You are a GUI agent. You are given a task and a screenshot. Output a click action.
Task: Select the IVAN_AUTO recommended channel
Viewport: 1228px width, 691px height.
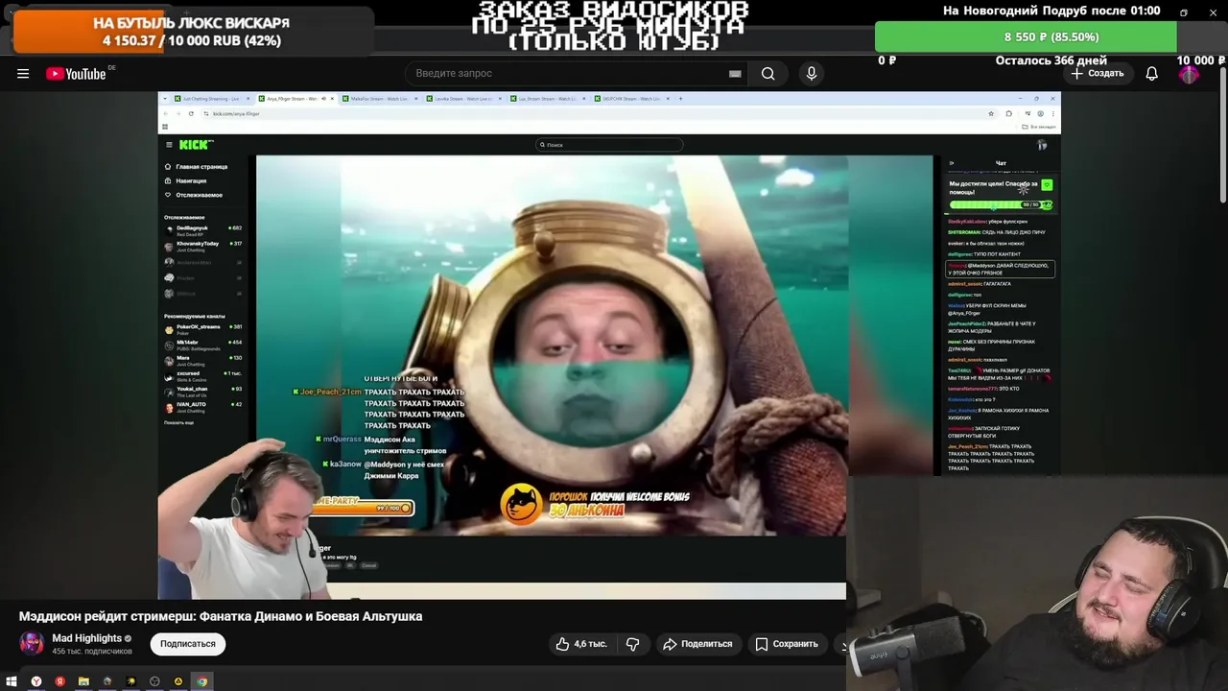(203, 407)
